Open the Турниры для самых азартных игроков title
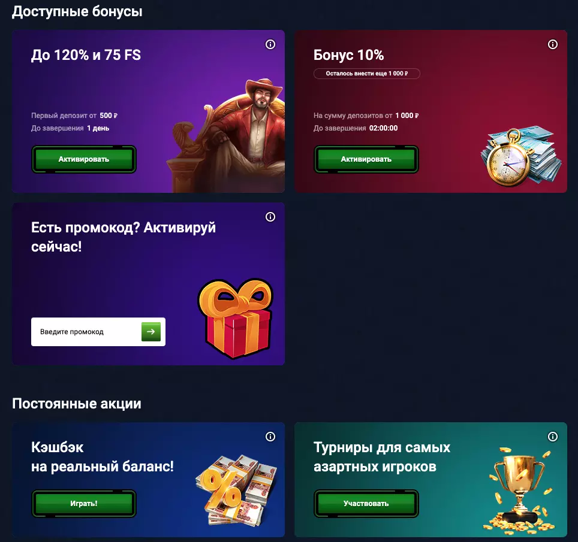The width and height of the screenshot is (578, 542). point(382,457)
